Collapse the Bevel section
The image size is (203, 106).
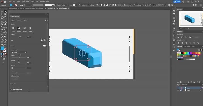pyautogui.click(x=11, y=46)
